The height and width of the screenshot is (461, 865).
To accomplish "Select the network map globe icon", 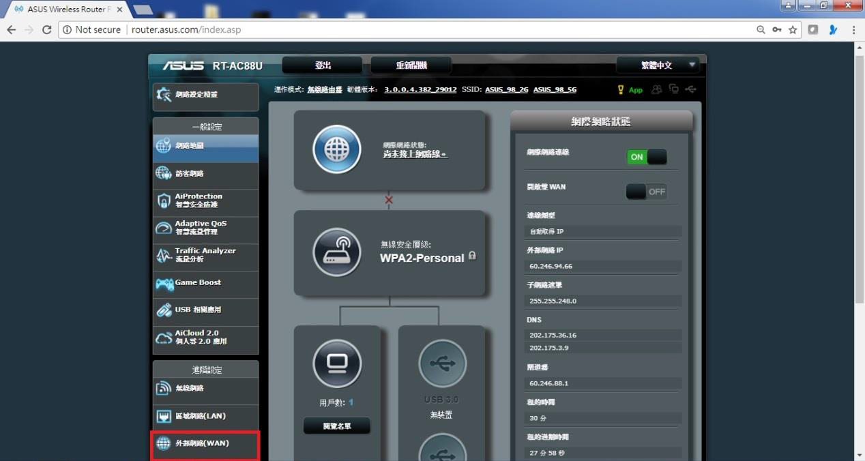I will 164,146.
